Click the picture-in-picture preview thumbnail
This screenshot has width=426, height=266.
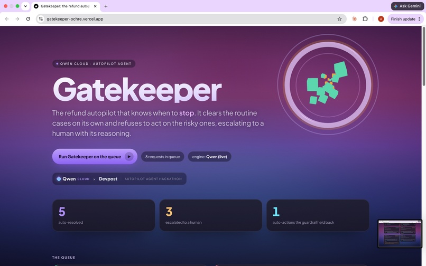(x=400, y=234)
